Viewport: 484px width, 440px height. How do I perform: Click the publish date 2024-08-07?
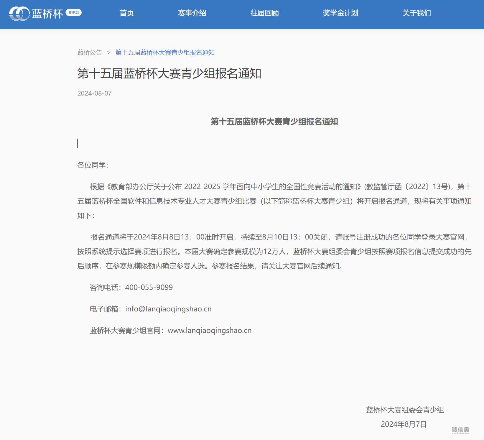94,93
